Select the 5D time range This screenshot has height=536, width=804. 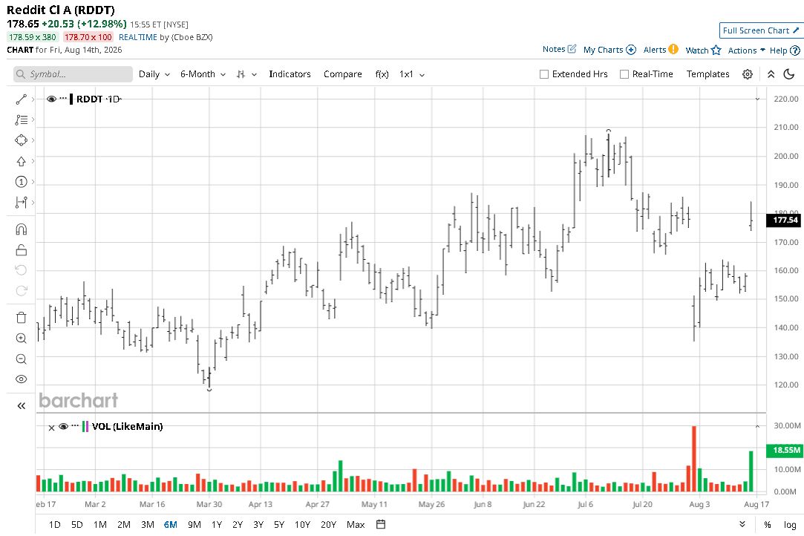[77, 525]
